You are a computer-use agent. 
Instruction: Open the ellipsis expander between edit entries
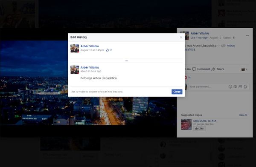pyautogui.click(x=126, y=61)
